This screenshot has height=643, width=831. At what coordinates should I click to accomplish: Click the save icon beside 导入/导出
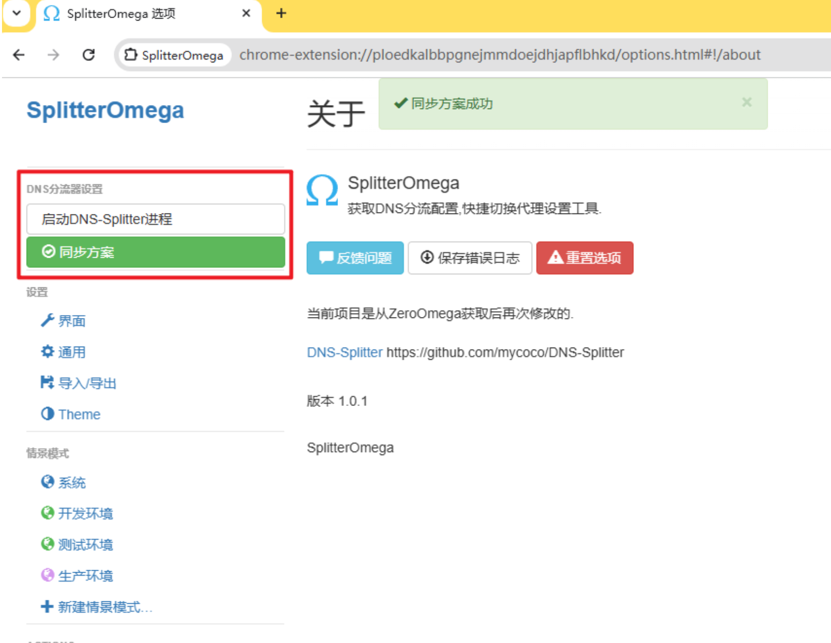tap(47, 383)
